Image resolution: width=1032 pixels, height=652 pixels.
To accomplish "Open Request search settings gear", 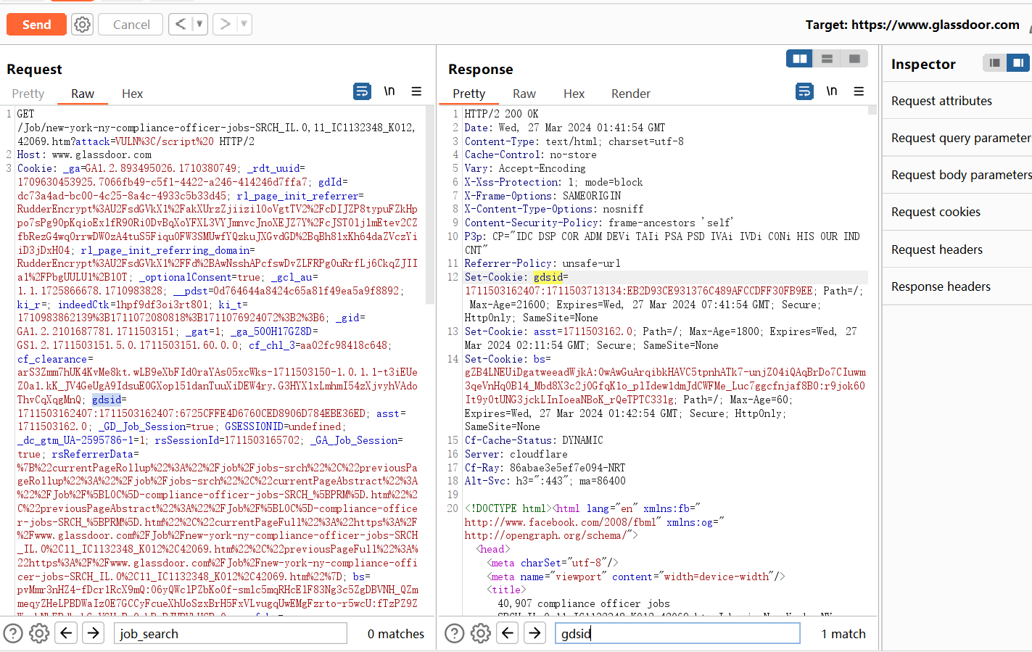I will [x=39, y=633].
